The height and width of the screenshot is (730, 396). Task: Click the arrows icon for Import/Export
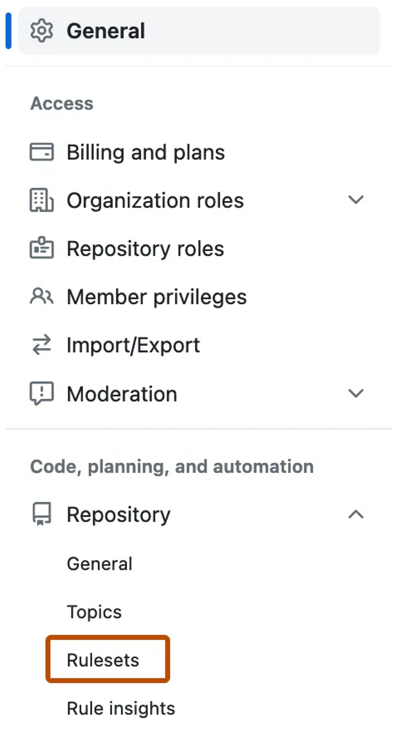(x=41, y=346)
